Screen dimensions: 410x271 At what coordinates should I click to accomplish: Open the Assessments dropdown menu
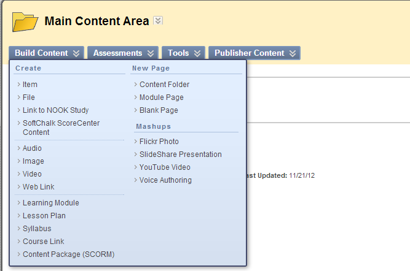point(123,53)
